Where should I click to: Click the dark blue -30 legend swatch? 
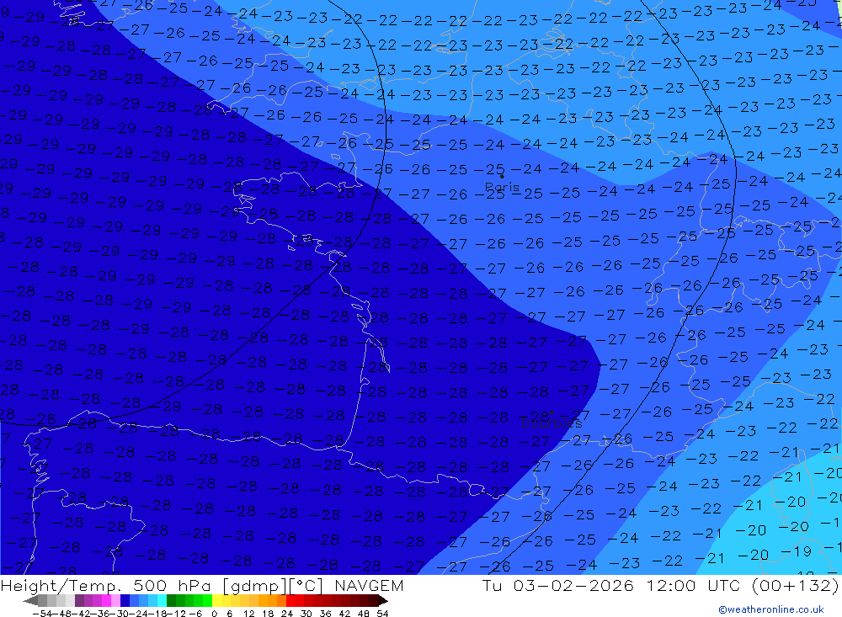pos(125,601)
